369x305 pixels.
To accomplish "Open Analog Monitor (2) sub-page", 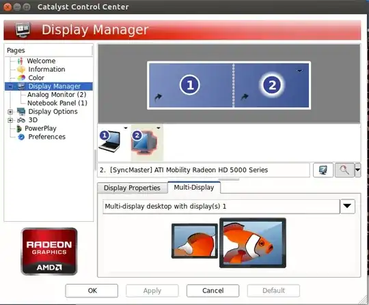I will (x=57, y=95).
